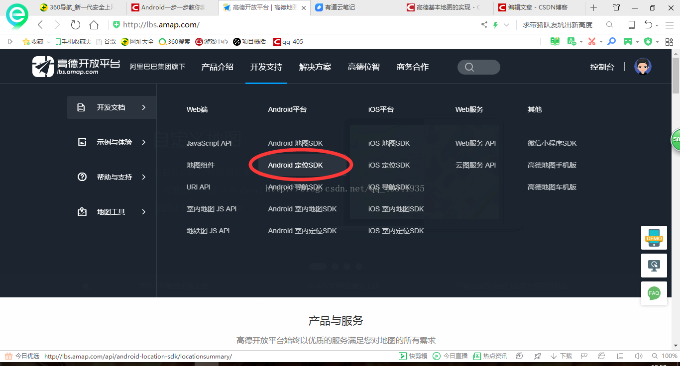This screenshot has width=680, height=366.
Task: Click the user avatar on the site header
Action: coord(643,67)
